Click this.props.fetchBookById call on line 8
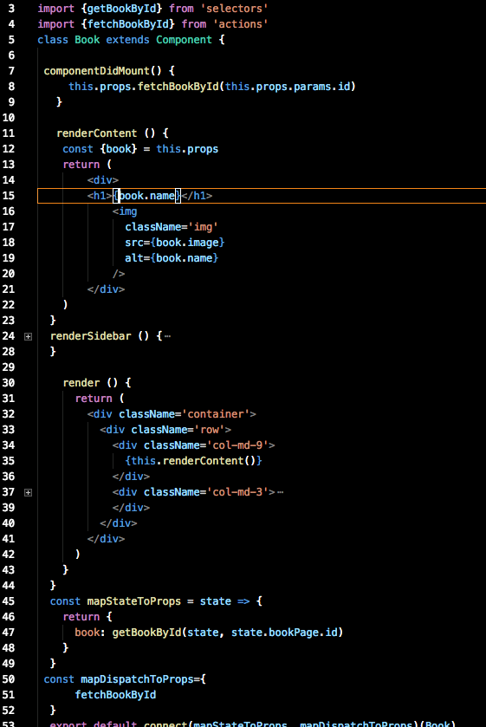 [x=212, y=87]
